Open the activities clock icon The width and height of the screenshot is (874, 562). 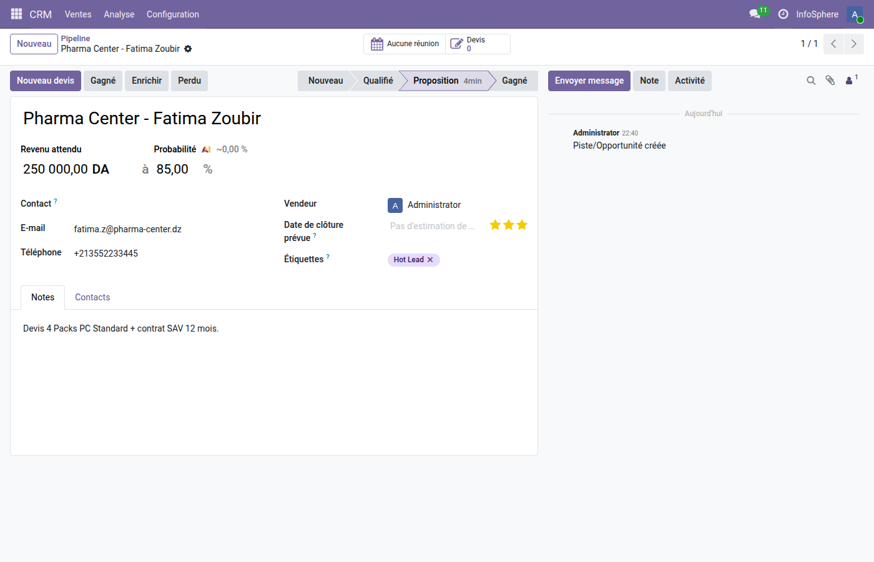[x=783, y=14]
